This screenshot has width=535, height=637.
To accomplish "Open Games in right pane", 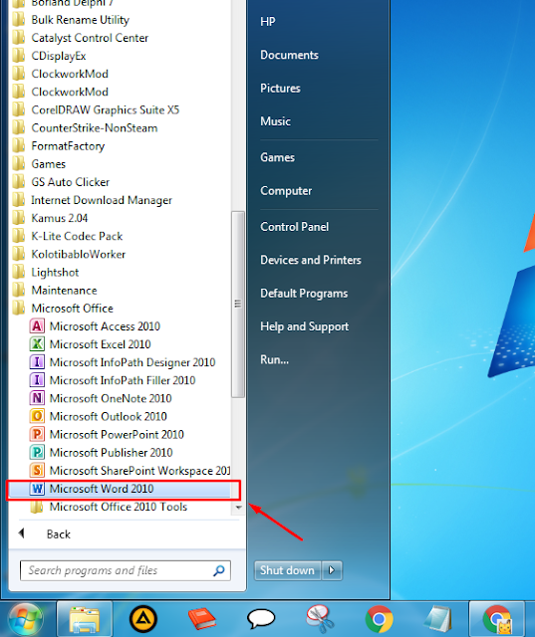I will [x=277, y=157].
